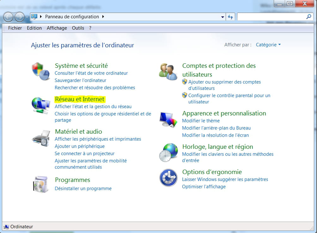The image size is (317, 233).
Task: Open the user accounts people icon
Action: point(168,72)
